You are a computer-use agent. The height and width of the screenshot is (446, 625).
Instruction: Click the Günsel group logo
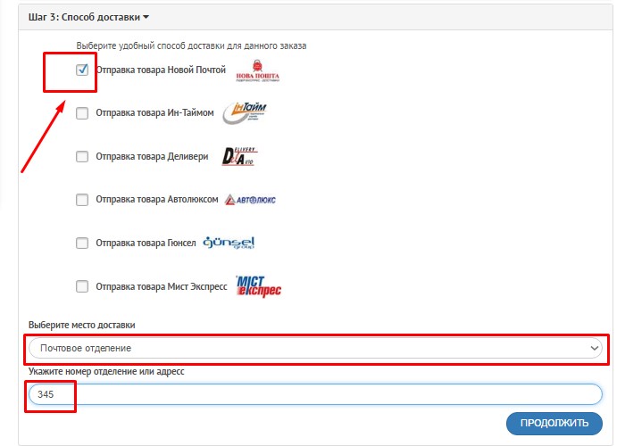(229, 243)
